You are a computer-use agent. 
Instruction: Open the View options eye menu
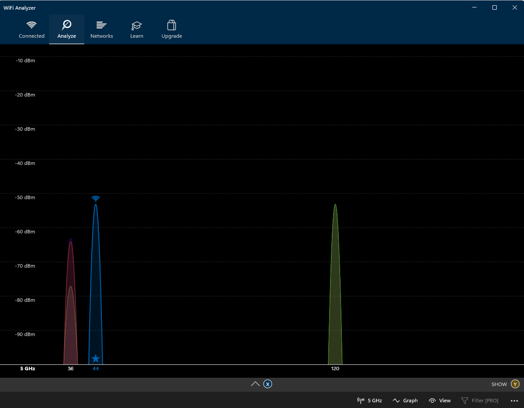[x=440, y=401]
